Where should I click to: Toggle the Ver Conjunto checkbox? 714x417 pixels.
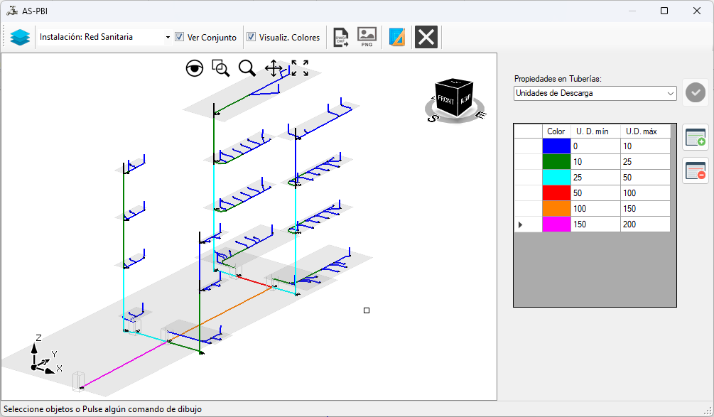tap(180, 37)
